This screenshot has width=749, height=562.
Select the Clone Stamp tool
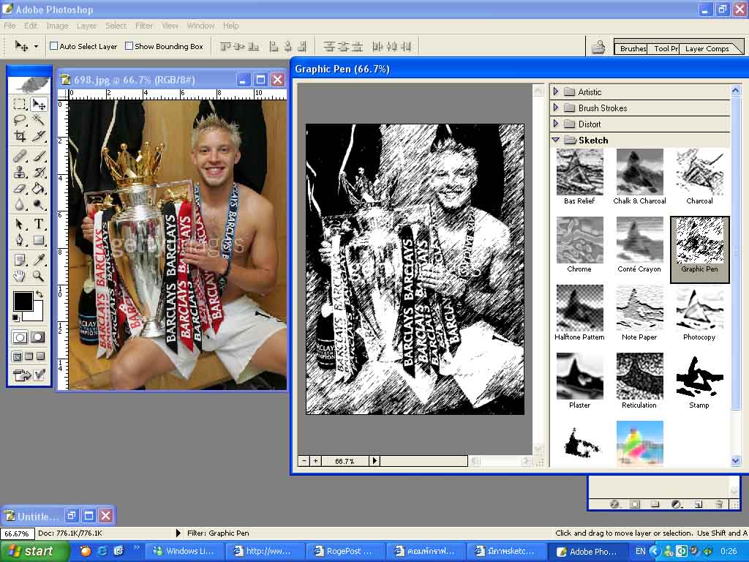[x=20, y=172]
